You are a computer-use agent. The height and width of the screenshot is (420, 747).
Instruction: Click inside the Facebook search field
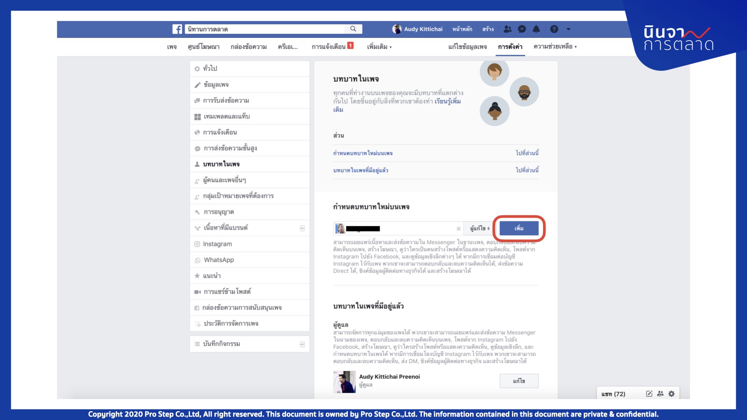tap(265, 29)
